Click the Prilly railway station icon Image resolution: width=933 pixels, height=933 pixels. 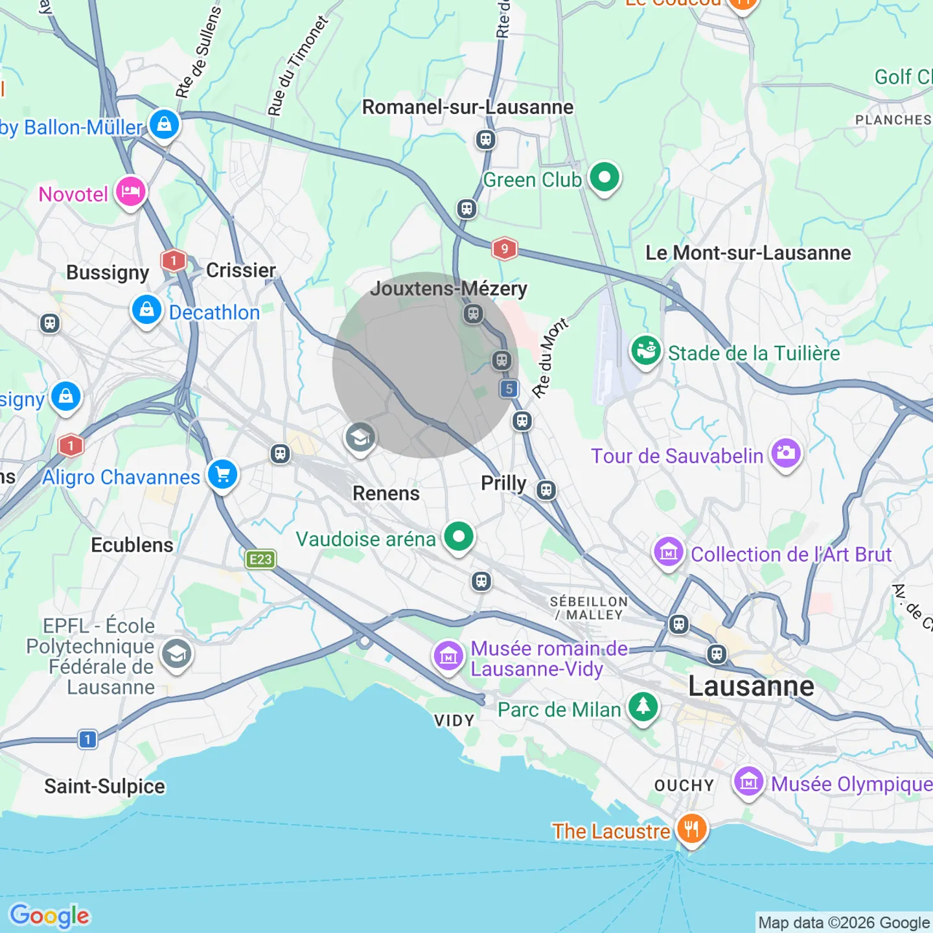(x=546, y=490)
